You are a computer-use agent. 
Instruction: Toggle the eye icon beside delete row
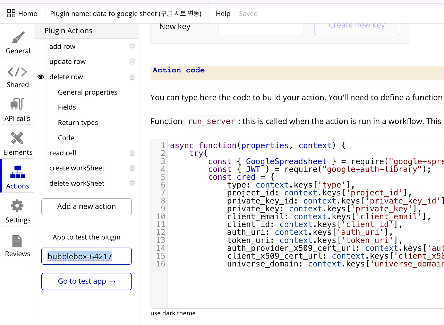click(x=41, y=77)
